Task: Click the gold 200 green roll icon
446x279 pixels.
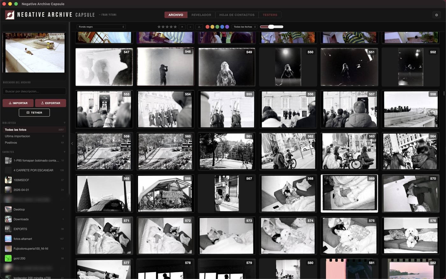Action: point(8,258)
